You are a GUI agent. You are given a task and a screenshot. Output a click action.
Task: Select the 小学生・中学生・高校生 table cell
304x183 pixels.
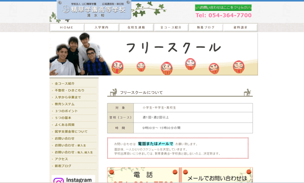[x=193, y=108]
